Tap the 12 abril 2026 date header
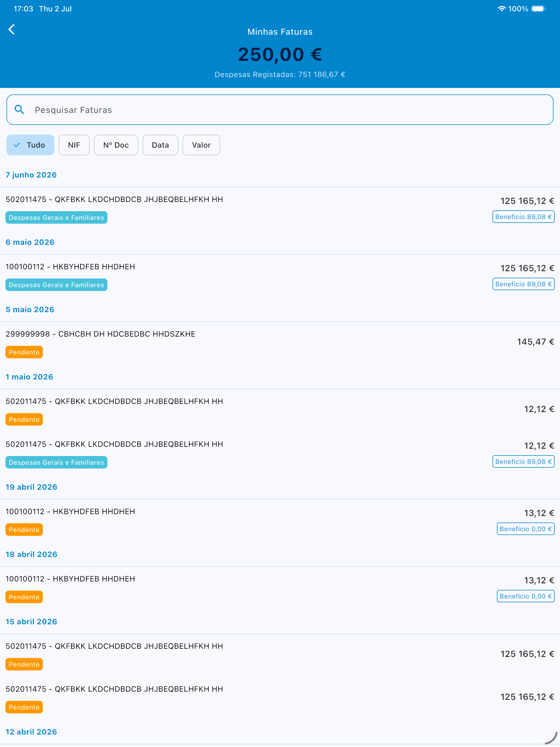This screenshot has height=747, width=560. click(31, 732)
